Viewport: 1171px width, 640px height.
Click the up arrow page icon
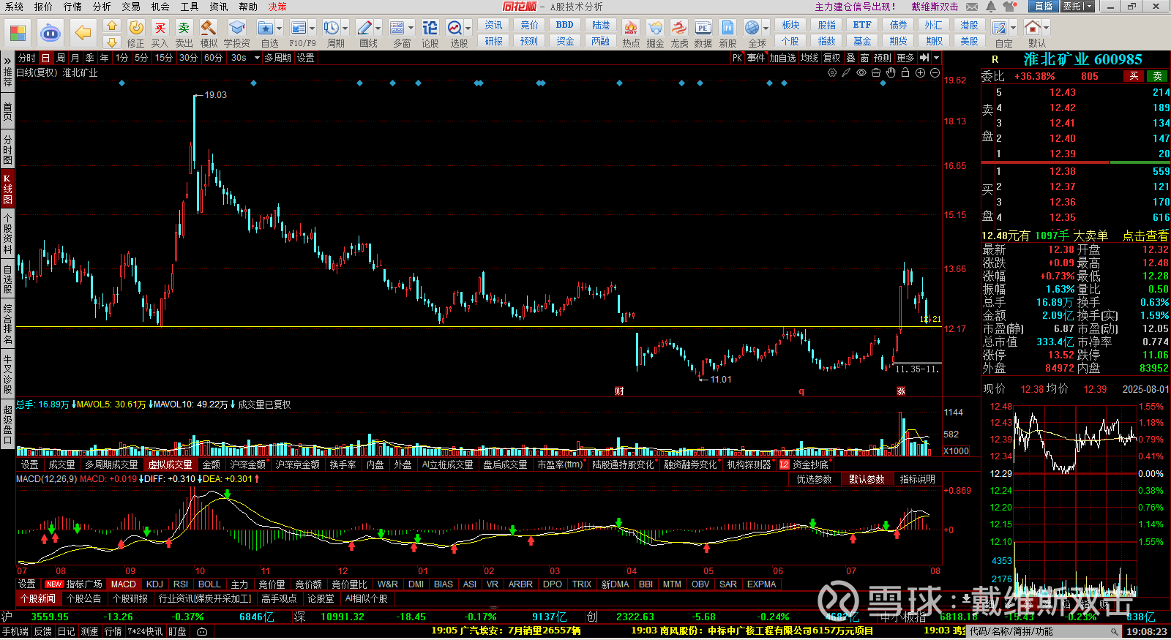pyautogui.click(x=112, y=25)
